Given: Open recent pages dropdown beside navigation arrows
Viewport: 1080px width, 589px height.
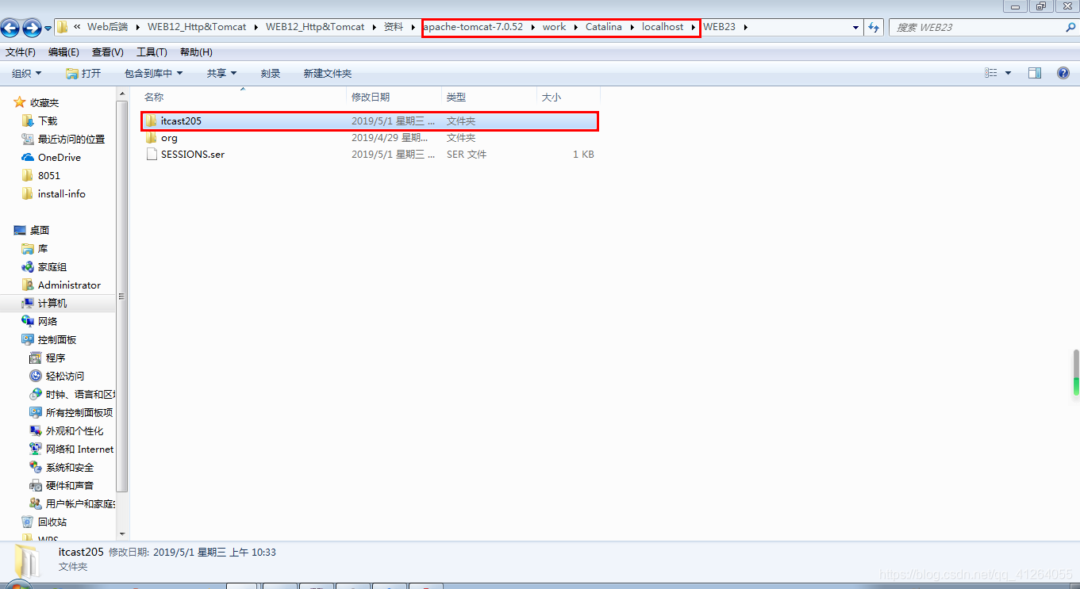Looking at the screenshot, I should pyautogui.click(x=48, y=29).
